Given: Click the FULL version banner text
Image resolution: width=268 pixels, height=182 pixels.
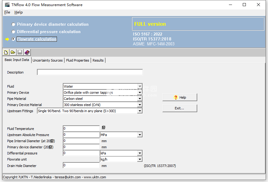Looking at the screenshot, I should coord(150,24).
